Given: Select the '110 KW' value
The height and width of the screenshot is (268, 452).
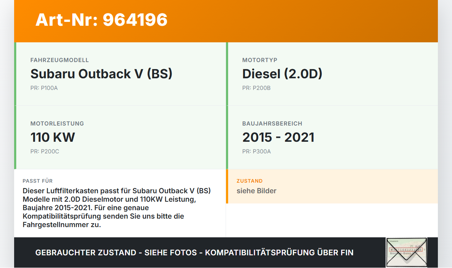Looking at the screenshot, I should point(53,137).
